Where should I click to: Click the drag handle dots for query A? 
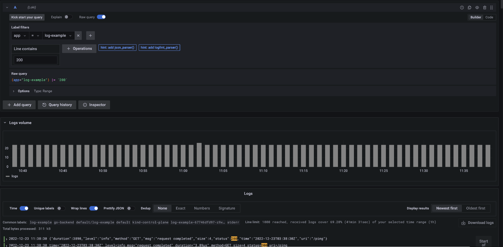click(491, 8)
